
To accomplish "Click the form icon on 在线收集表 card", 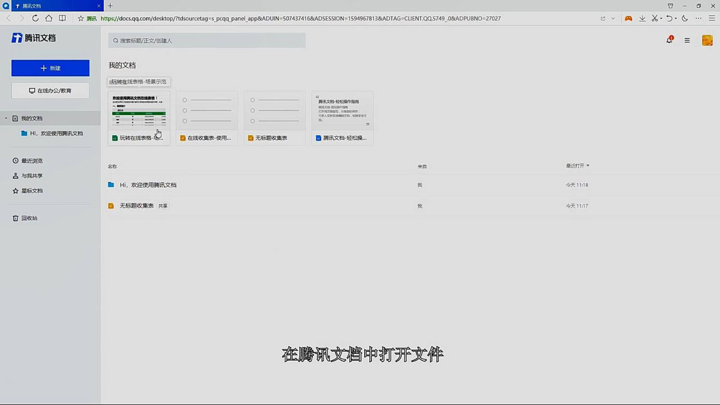I will 182,138.
